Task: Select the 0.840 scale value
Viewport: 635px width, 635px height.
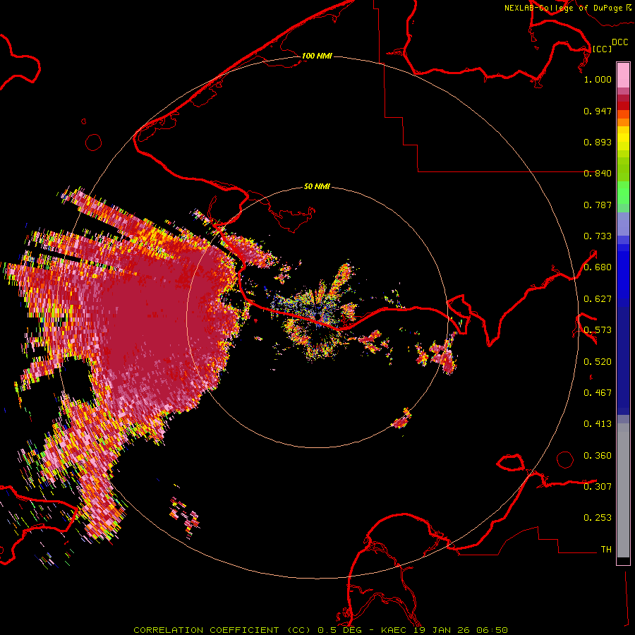Action: pos(598,174)
